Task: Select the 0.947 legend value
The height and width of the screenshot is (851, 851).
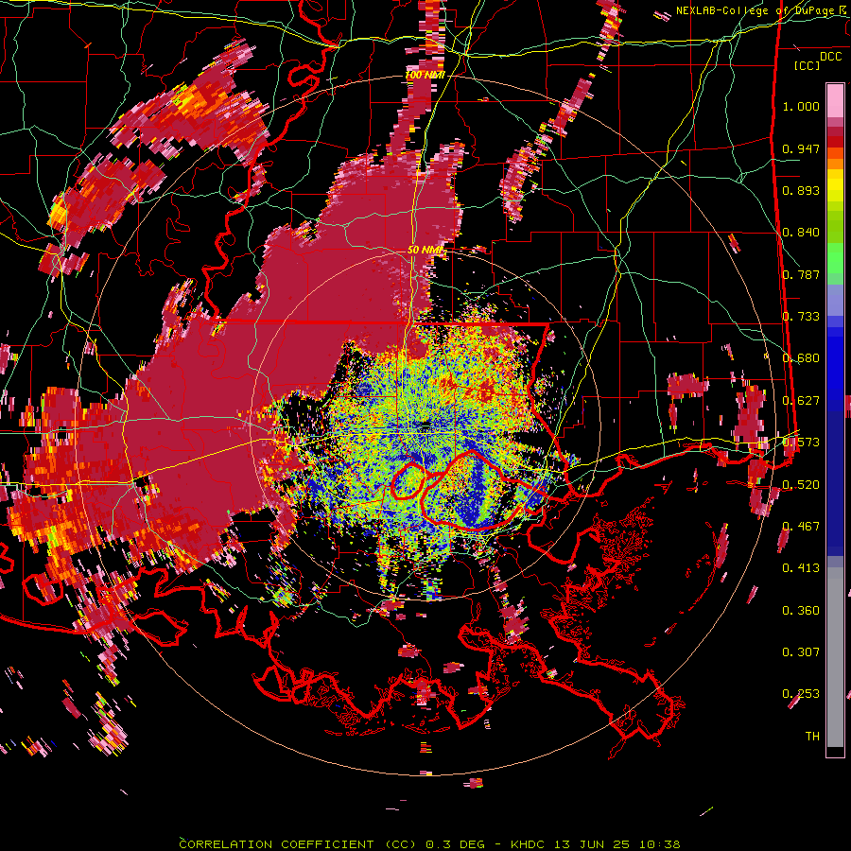Action: (801, 148)
